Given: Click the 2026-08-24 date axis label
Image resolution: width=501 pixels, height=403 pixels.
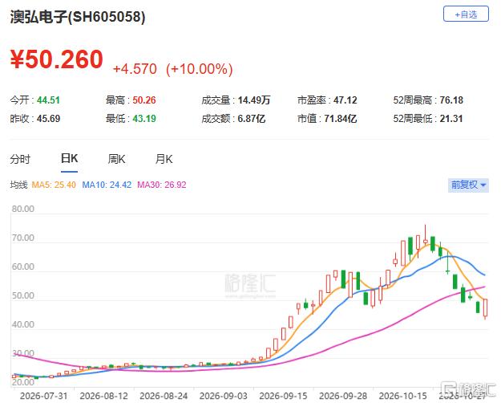Looking at the screenshot, I should 164,396.
